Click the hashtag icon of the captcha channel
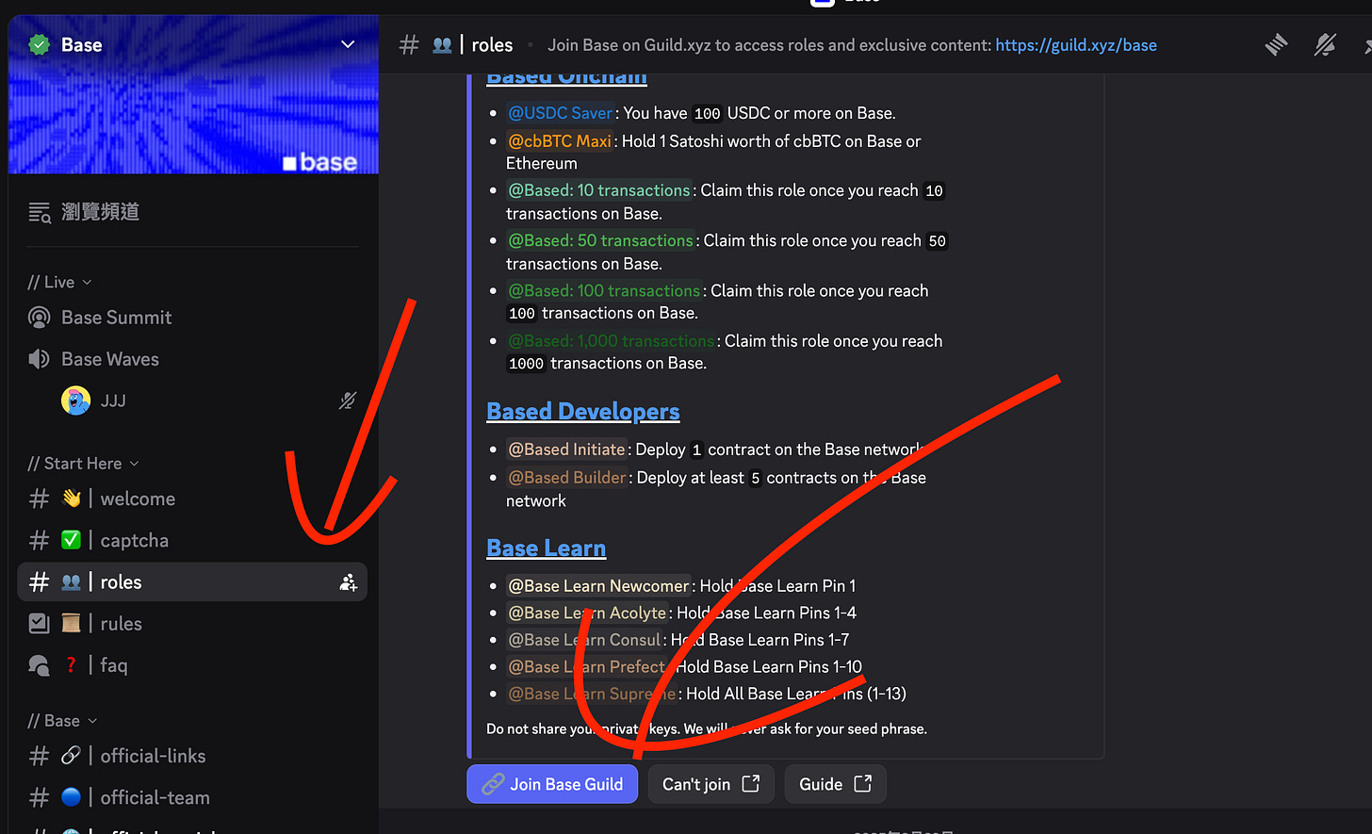Screen dimensions: 1372x834 39,540
